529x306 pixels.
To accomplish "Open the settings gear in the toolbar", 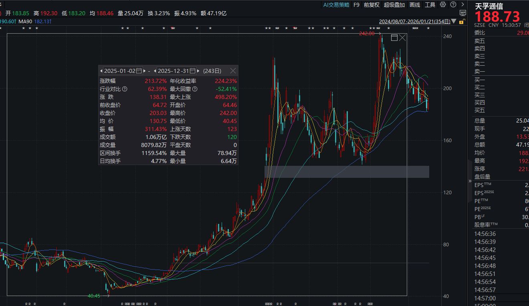I will pos(443,4).
